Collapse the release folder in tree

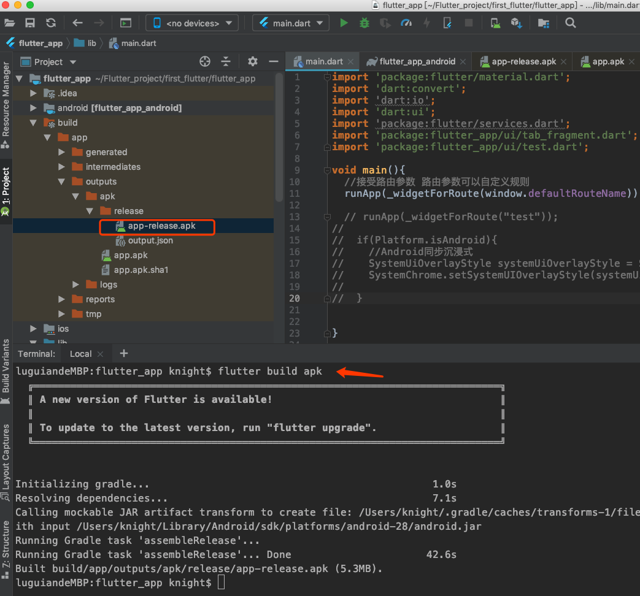pyautogui.click(x=90, y=211)
